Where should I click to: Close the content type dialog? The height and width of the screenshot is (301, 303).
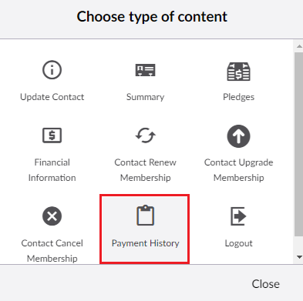point(266,284)
